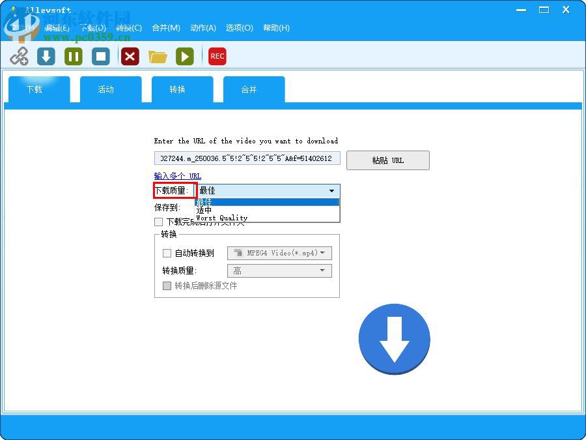
Task: Open the 输入多个 URL link
Action: click(176, 177)
